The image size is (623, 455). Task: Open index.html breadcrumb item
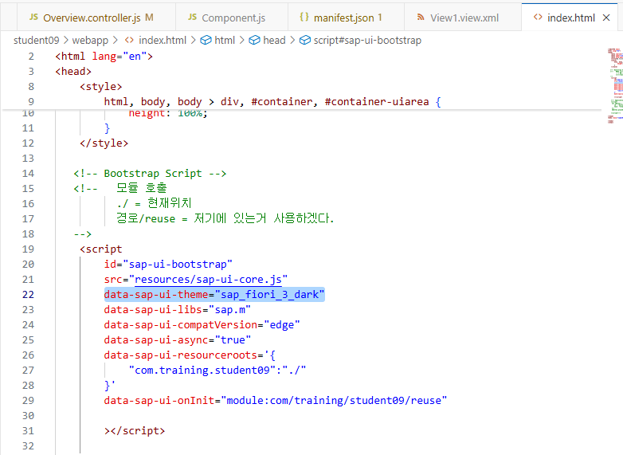point(162,40)
